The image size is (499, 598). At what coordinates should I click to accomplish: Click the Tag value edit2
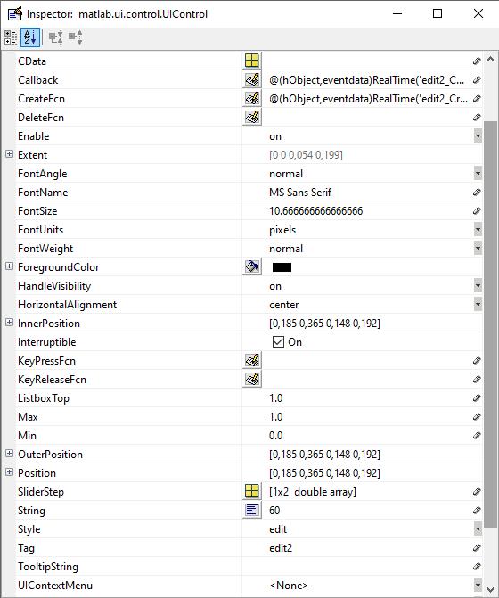pos(281,548)
